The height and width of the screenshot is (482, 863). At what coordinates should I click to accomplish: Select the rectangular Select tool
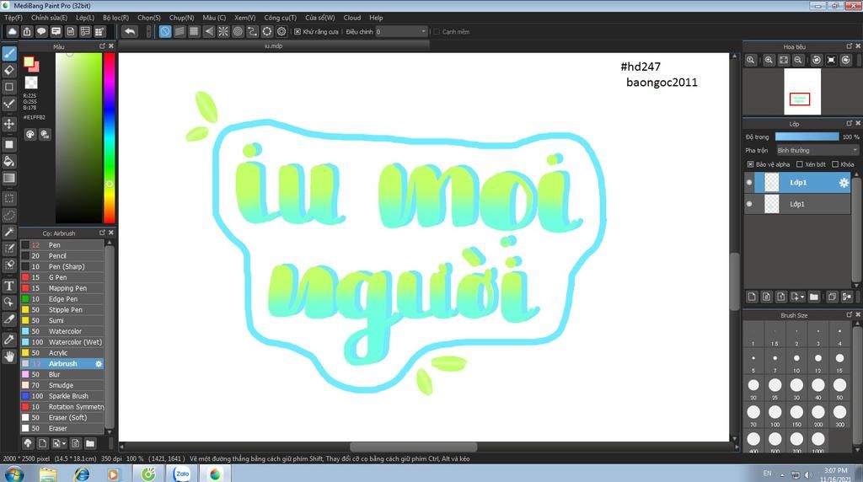9,198
